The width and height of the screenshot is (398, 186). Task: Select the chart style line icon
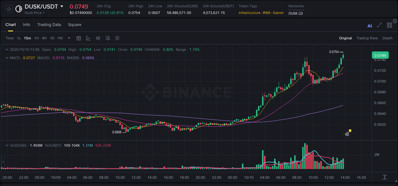88,38
